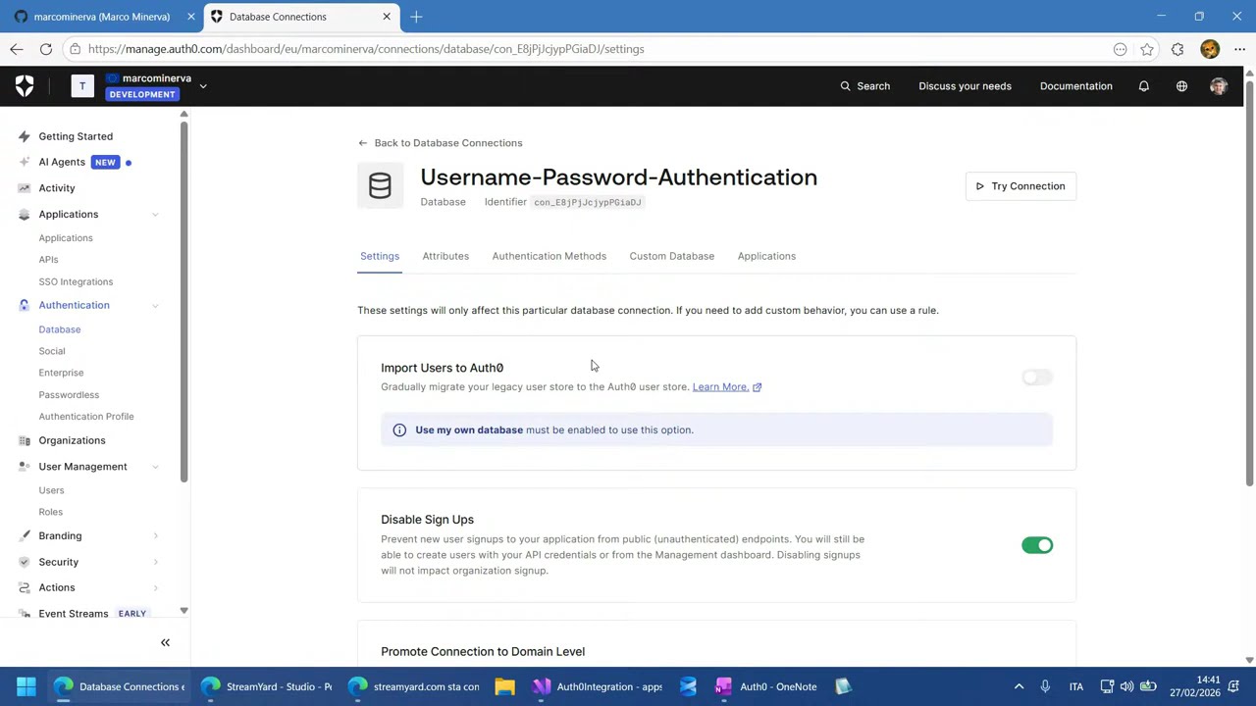This screenshot has width=1256, height=706.
Task: Open notifications bell icon
Action: pos(1143,86)
